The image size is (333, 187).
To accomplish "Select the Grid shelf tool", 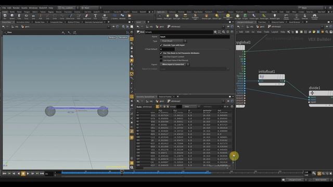I will [33, 16].
